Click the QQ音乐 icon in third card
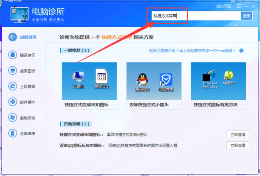260x176 pixels. point(228,75)
